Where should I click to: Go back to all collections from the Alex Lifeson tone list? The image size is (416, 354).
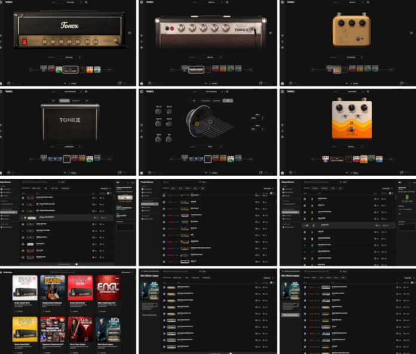(151, 271)
